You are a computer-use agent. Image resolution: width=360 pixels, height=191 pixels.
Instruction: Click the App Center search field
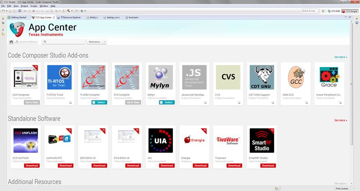[x=64, y=42]
